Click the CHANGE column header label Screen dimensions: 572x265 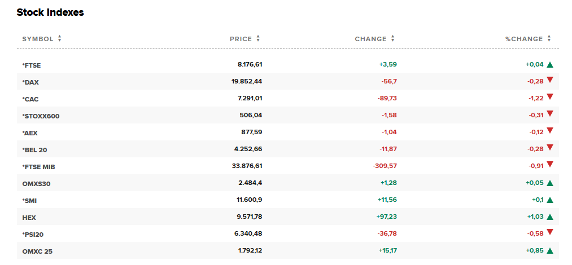pyautogui.click(x=370, y=39)
